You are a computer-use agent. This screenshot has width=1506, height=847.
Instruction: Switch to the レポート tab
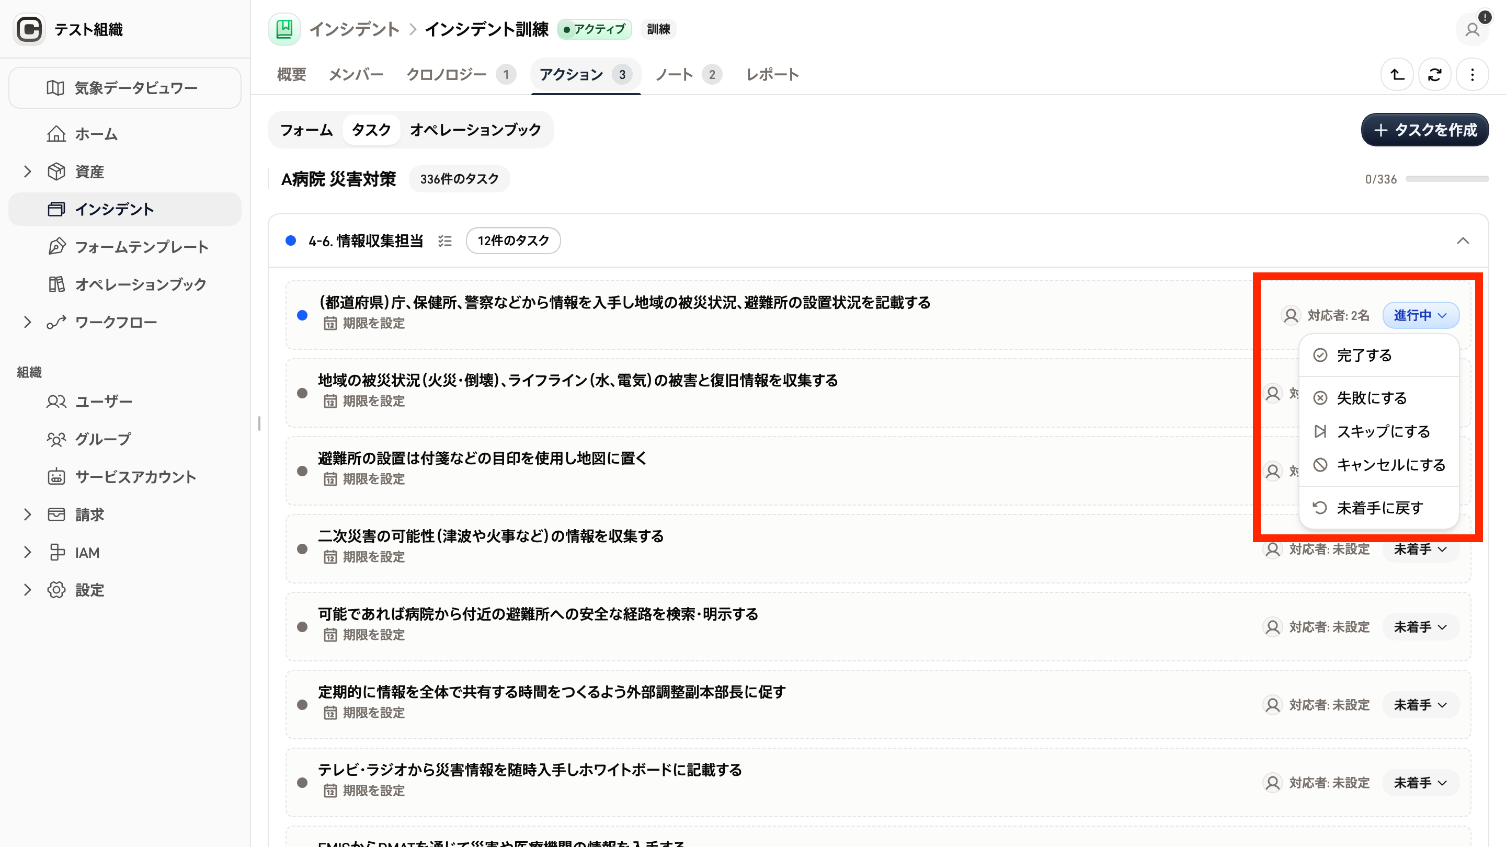point(772,74)
